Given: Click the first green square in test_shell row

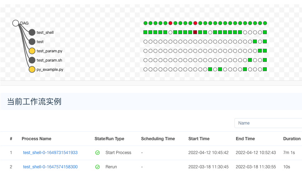Looking at the screenshot, I should pyautogui.click(x=145, y=32).
